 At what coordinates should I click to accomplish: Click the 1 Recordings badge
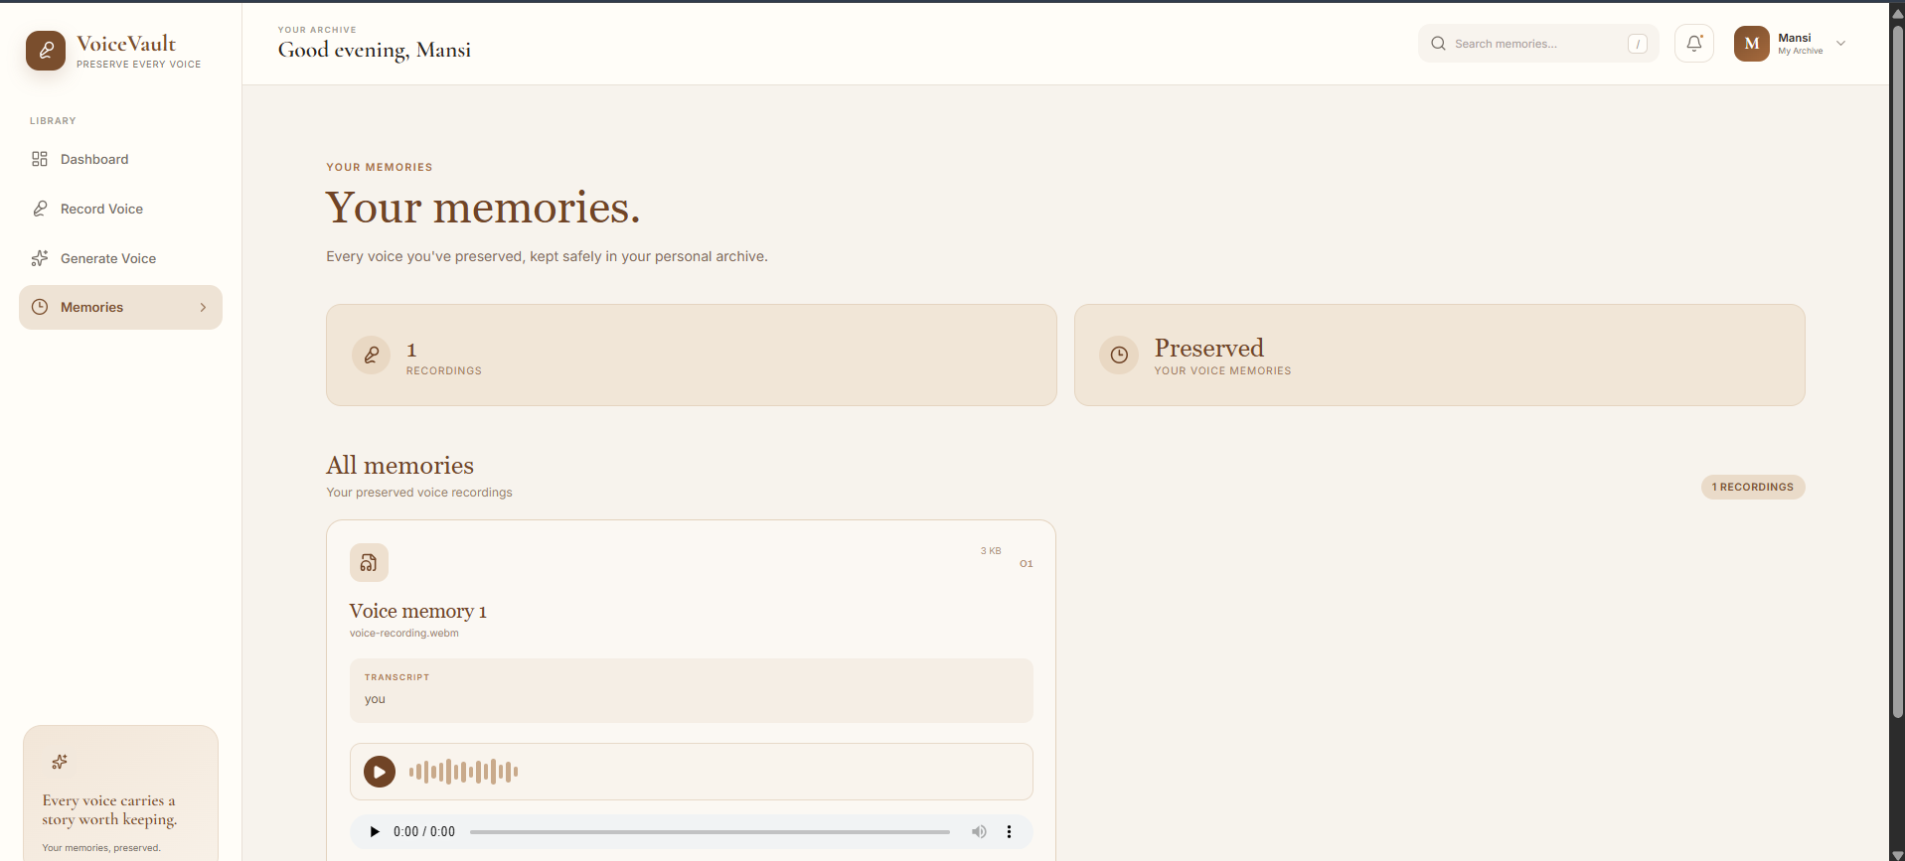pos(1753,488)
